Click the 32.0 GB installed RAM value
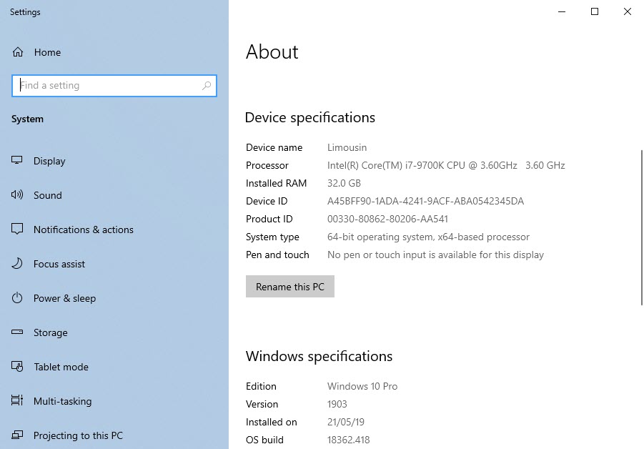Viewport: 644px width, 449px height. 345,183
